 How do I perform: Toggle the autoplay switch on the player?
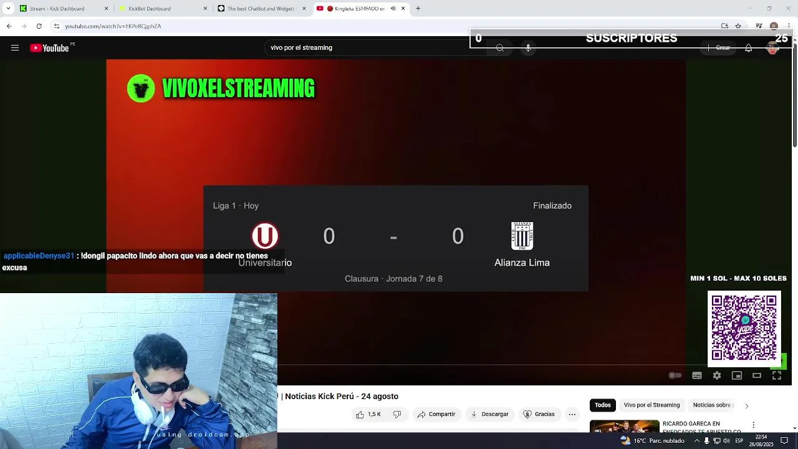[x=675, y=375]
